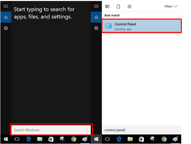Select the Home icon in the right panel sidebar
Image resolution: width=191 pixels, height=144 pixels.
click(x=96, y=17)
